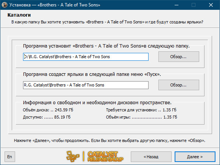Image resolution: width=220 pixels, height=165 pixels.
Task: Open Обзор for the Start menu folder
Action: [x=179, y=85]
